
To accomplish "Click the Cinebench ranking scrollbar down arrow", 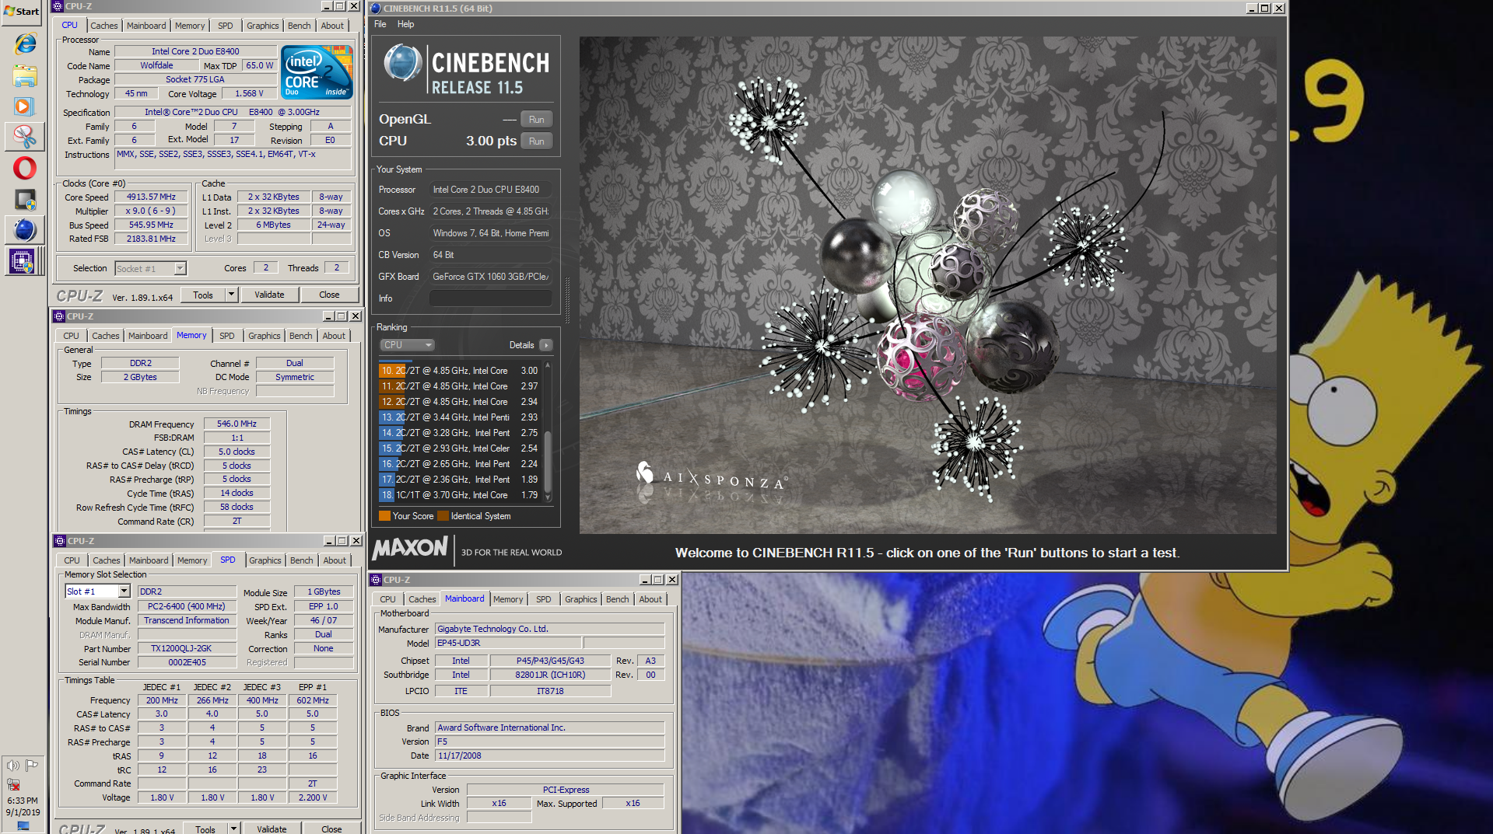I will 548,497.
